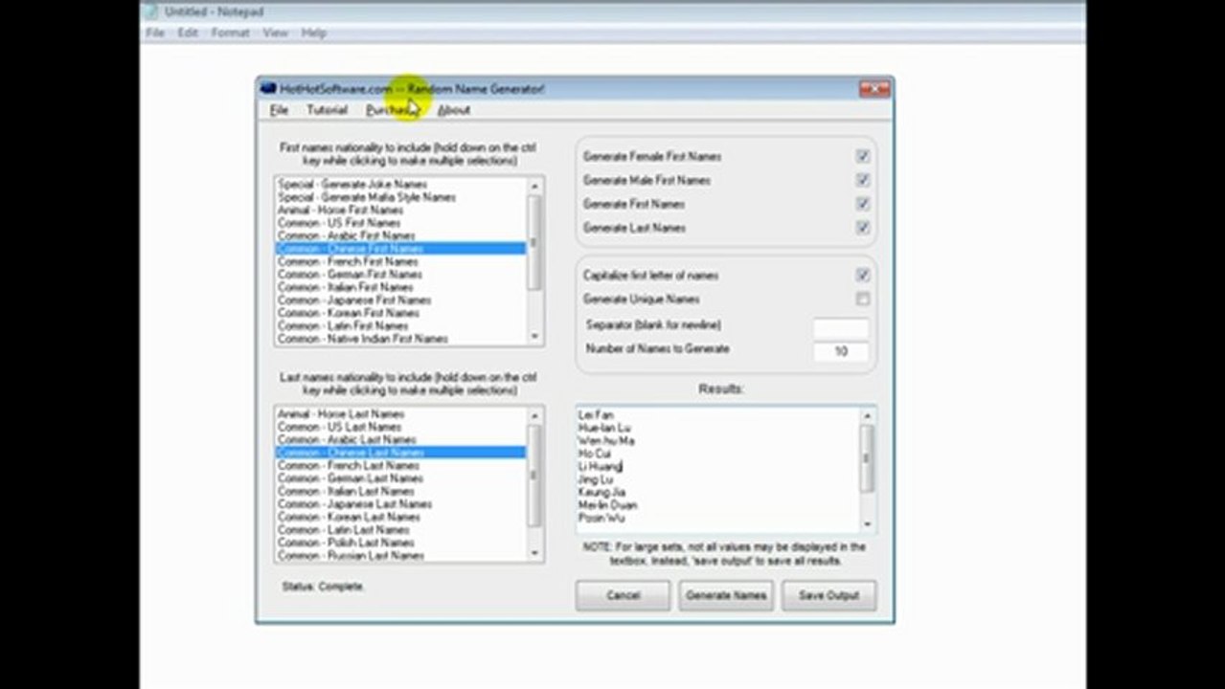Open the Purchase menu

pos(393,110)
